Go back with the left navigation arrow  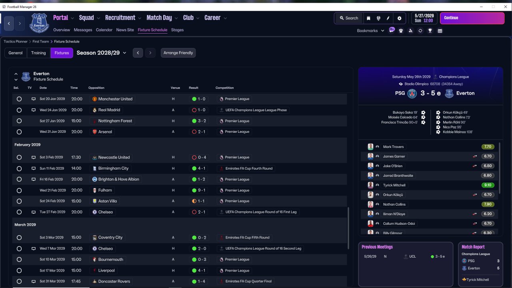9,24
